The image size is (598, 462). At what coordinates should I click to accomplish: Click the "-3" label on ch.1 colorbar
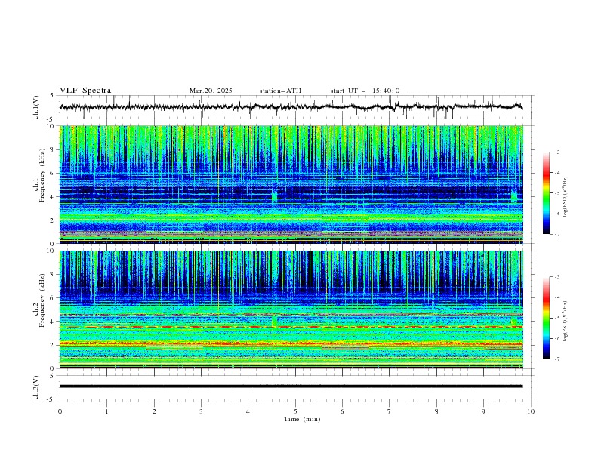point(557,152)
